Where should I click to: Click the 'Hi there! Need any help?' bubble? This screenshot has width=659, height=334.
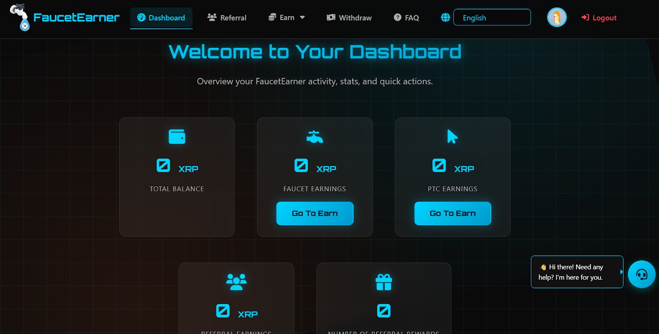(577, 272)
